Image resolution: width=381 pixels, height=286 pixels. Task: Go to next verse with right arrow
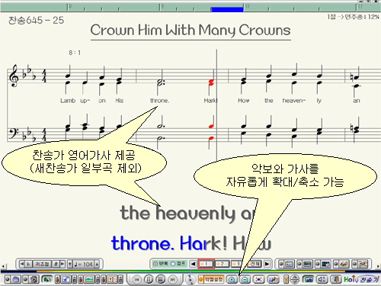267,264
